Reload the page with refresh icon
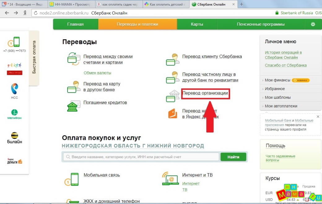The height and width of the screenshot is (204, 322). click(36, 13)
